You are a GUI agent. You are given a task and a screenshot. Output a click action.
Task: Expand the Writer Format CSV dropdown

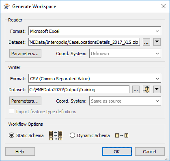[x=95, y=78]
